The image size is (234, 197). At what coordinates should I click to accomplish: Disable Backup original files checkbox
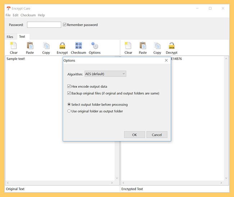click(69, 93)
